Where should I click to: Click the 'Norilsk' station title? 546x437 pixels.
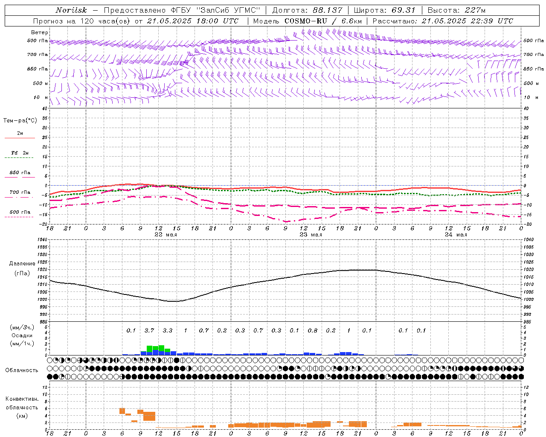pos(71,10)
